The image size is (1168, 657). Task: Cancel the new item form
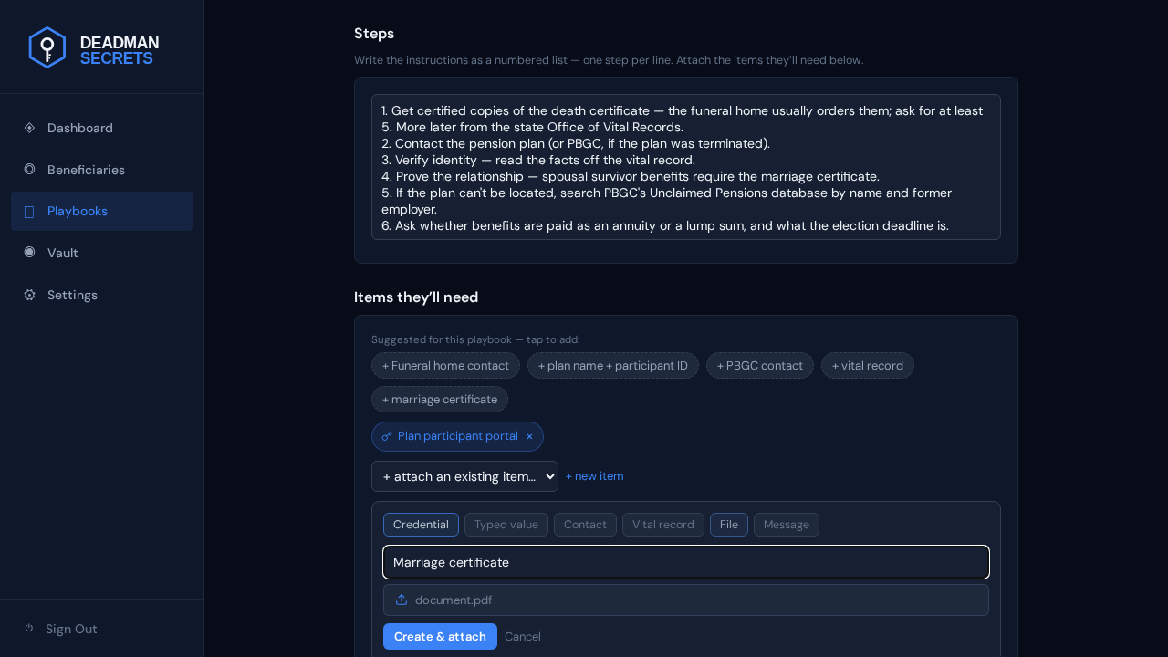pyautogui.click(x=523, y=636)
